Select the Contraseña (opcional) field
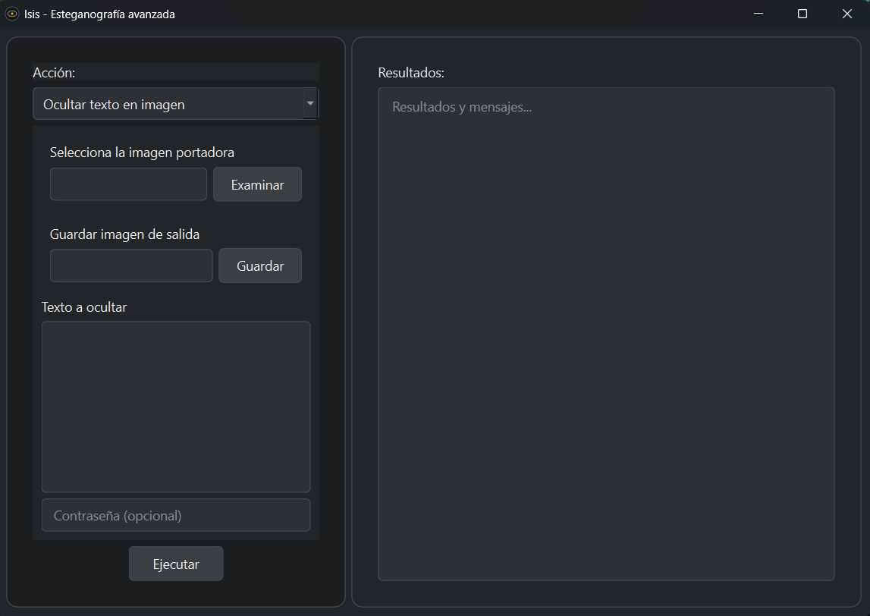This screenshot has height=616, width=870. (176, 516)
